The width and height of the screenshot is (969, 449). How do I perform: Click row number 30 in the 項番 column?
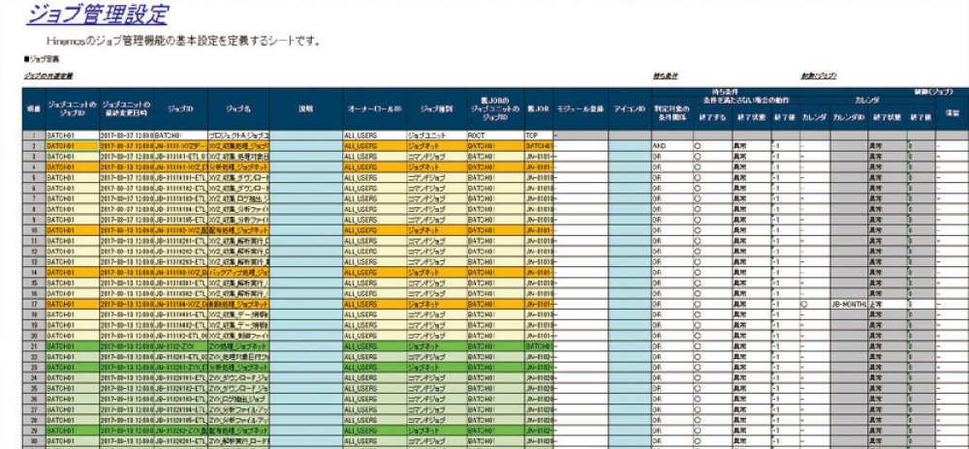click(33, 441)
